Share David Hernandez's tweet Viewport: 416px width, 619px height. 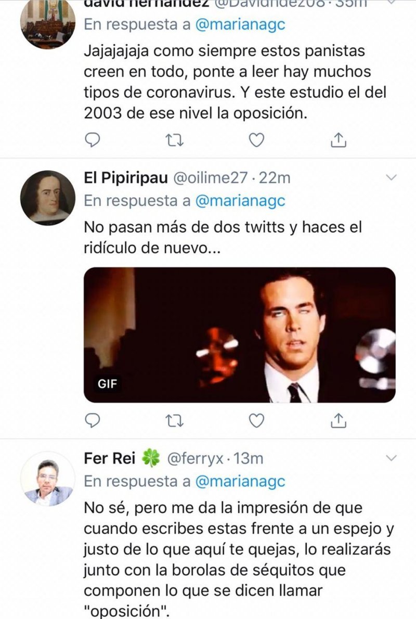[339, 139]
